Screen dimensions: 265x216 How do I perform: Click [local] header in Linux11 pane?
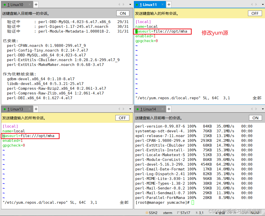tap(143, 22)
